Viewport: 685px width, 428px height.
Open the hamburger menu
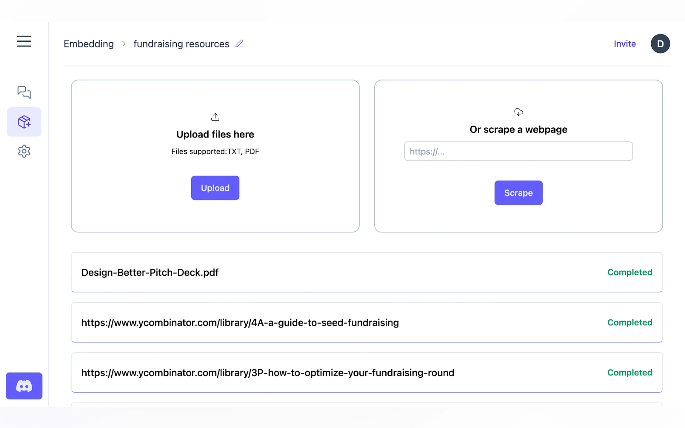24,41
